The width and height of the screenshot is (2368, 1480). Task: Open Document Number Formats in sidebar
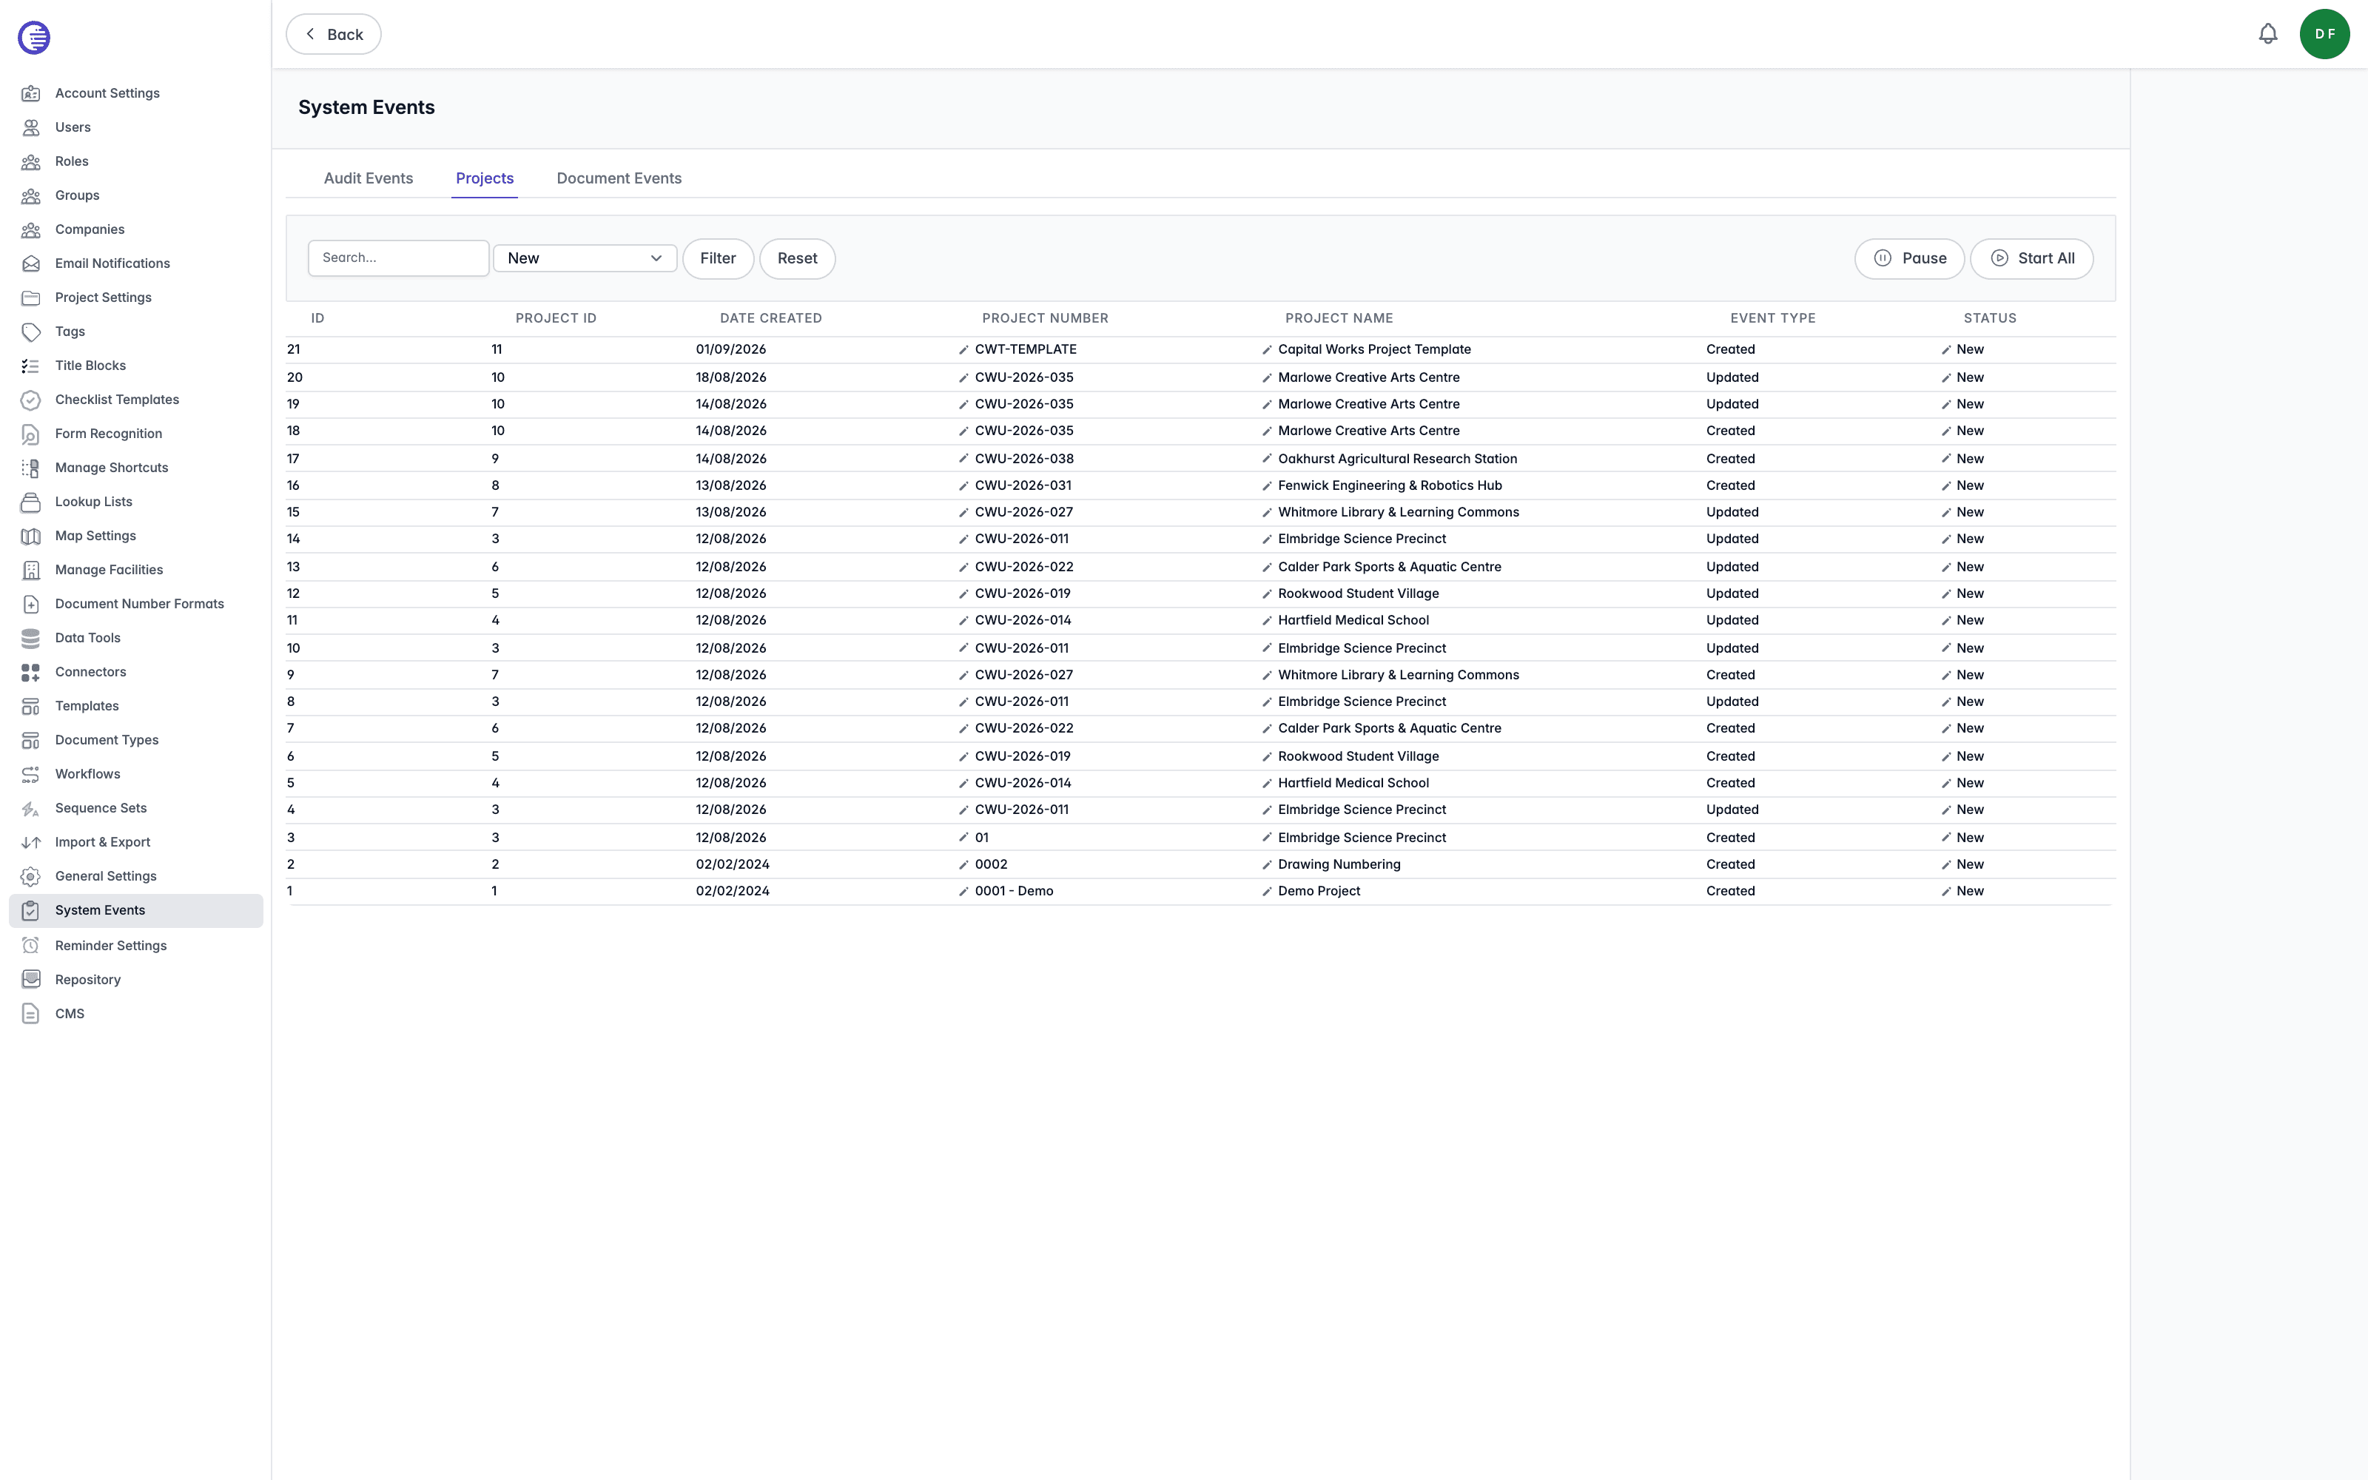(136, 604)
